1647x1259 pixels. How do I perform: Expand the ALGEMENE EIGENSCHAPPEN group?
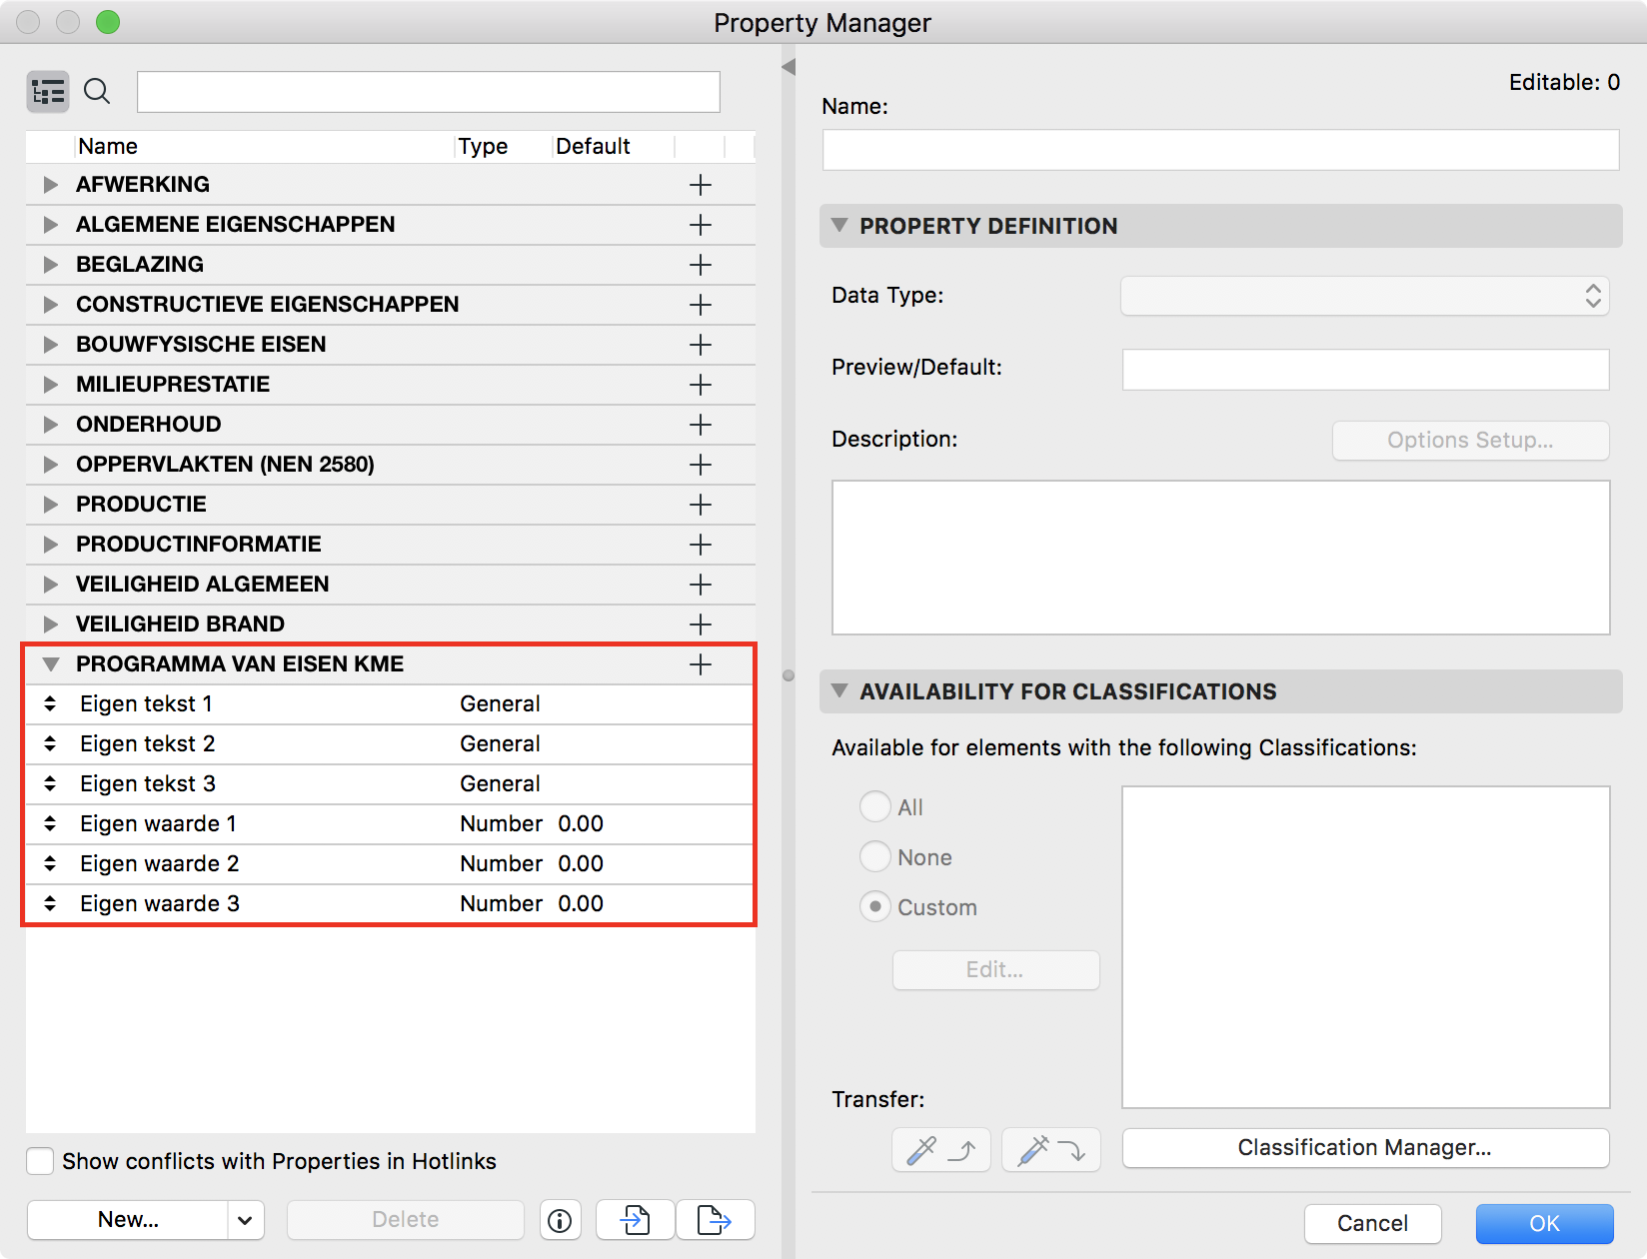coord(50,225)
